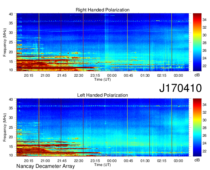
Task: Click the 22:30 time tick under Left Handed plot
Action: tap(79, 161)
